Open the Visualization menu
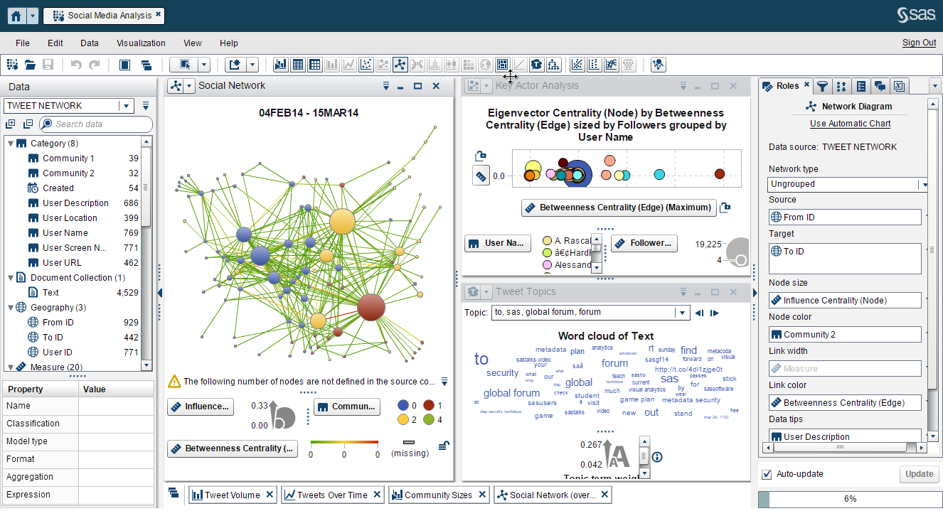 click(140, 43)
